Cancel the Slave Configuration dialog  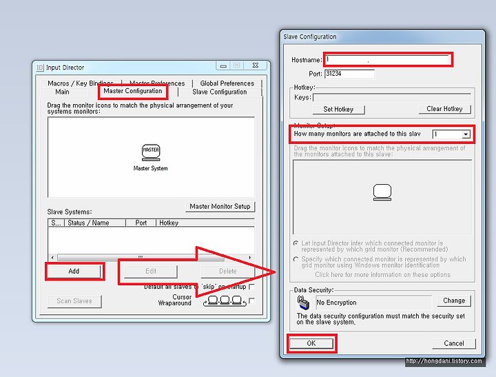(x=454, y=343)
